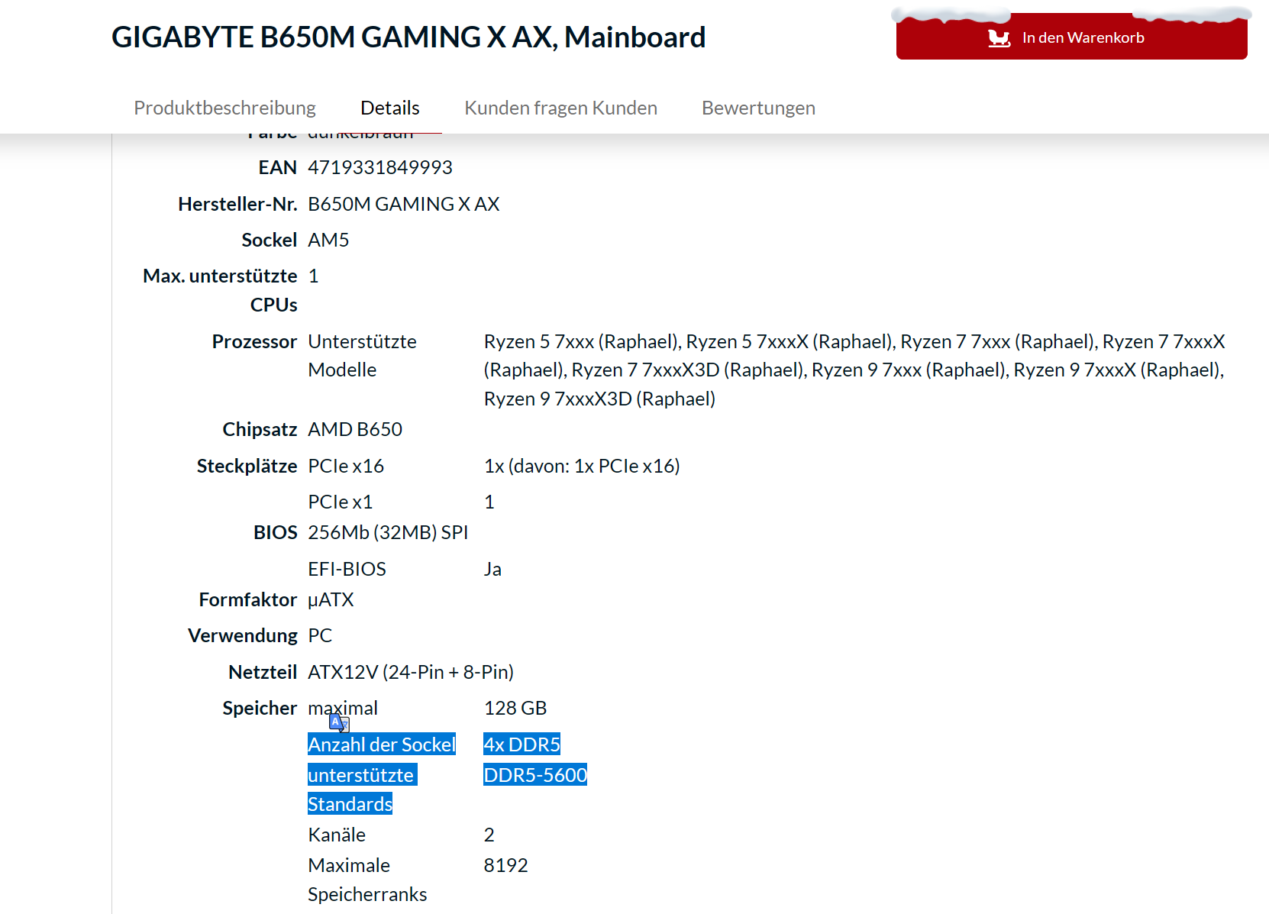Click highlighted value DDR5-5600
1269x914 pixels.
coord(535,775)
